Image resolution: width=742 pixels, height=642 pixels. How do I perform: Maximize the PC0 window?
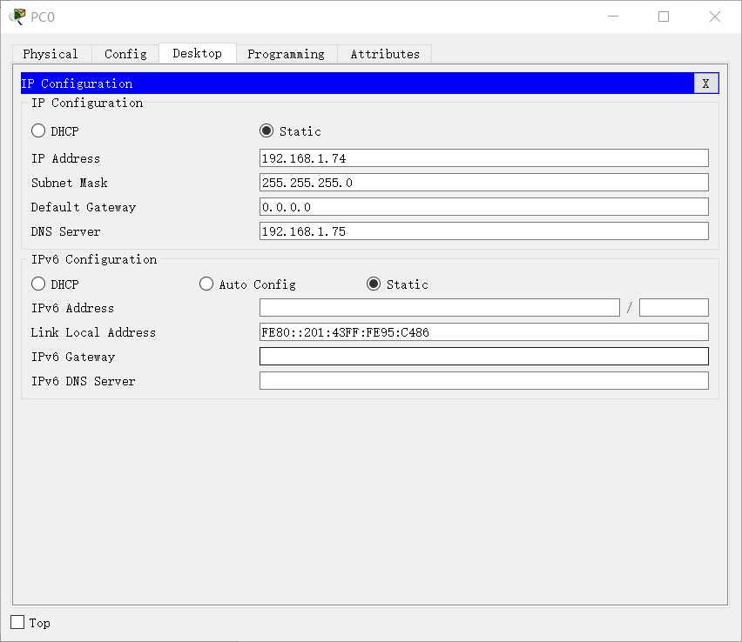pos(664,17)
